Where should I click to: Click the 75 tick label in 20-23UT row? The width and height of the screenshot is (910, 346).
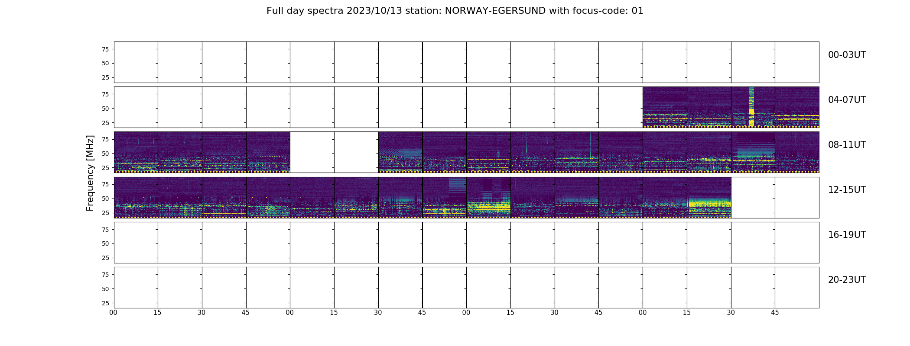105,275
